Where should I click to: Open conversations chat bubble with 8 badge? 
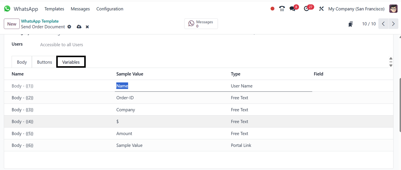point(293,9)
